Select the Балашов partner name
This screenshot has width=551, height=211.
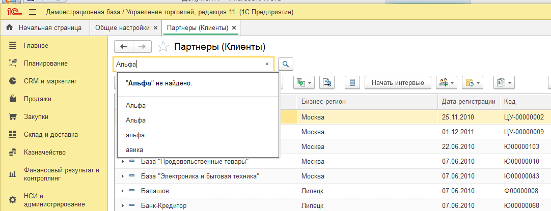155,191
